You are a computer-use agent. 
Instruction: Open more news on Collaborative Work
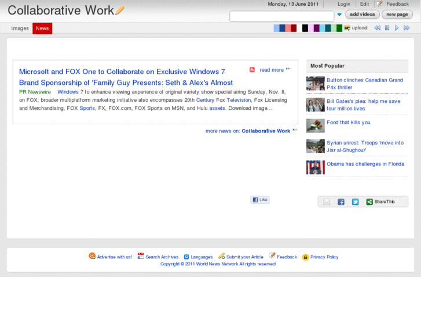point(248,131)
